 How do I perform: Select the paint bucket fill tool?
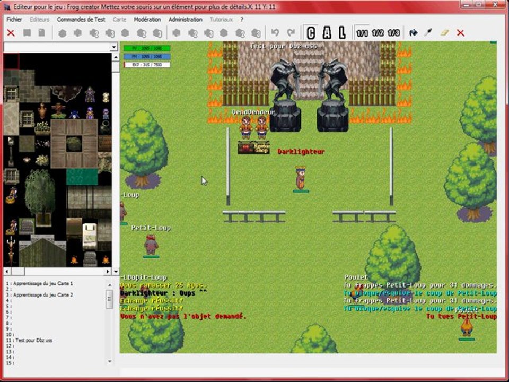tap(413, 33)
